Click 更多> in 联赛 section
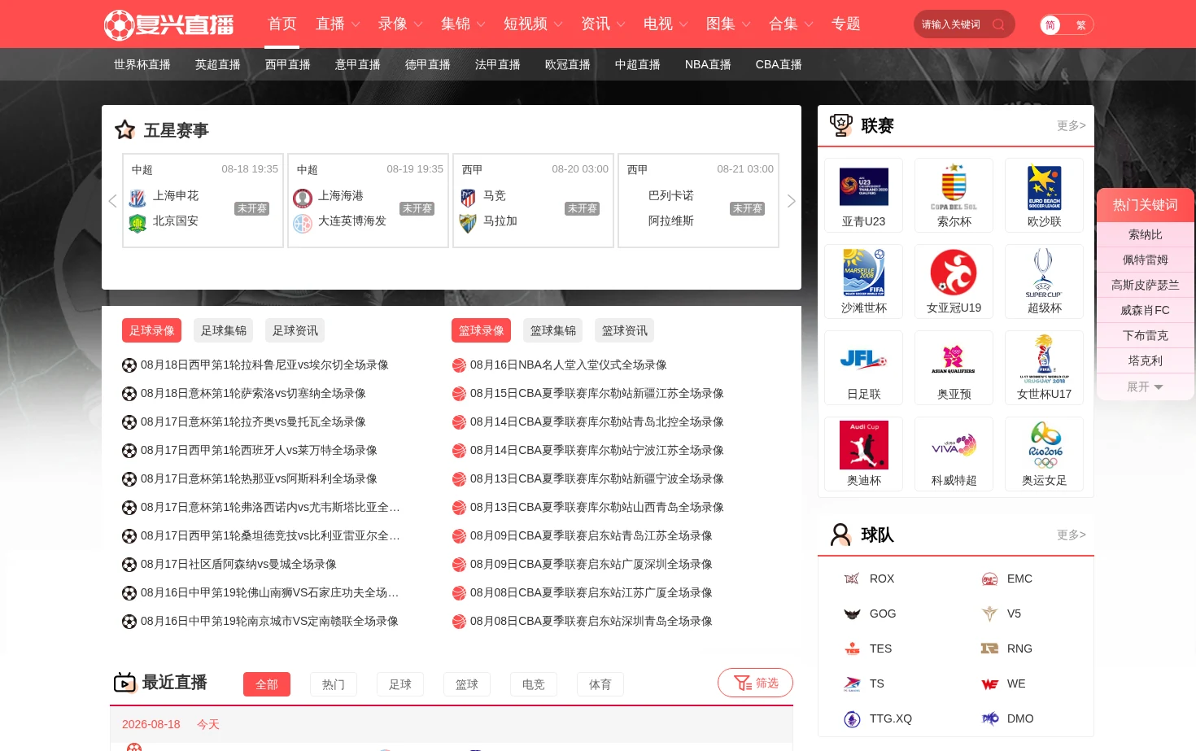The height and width of the screenshot is (751, 1196). 1071,125
